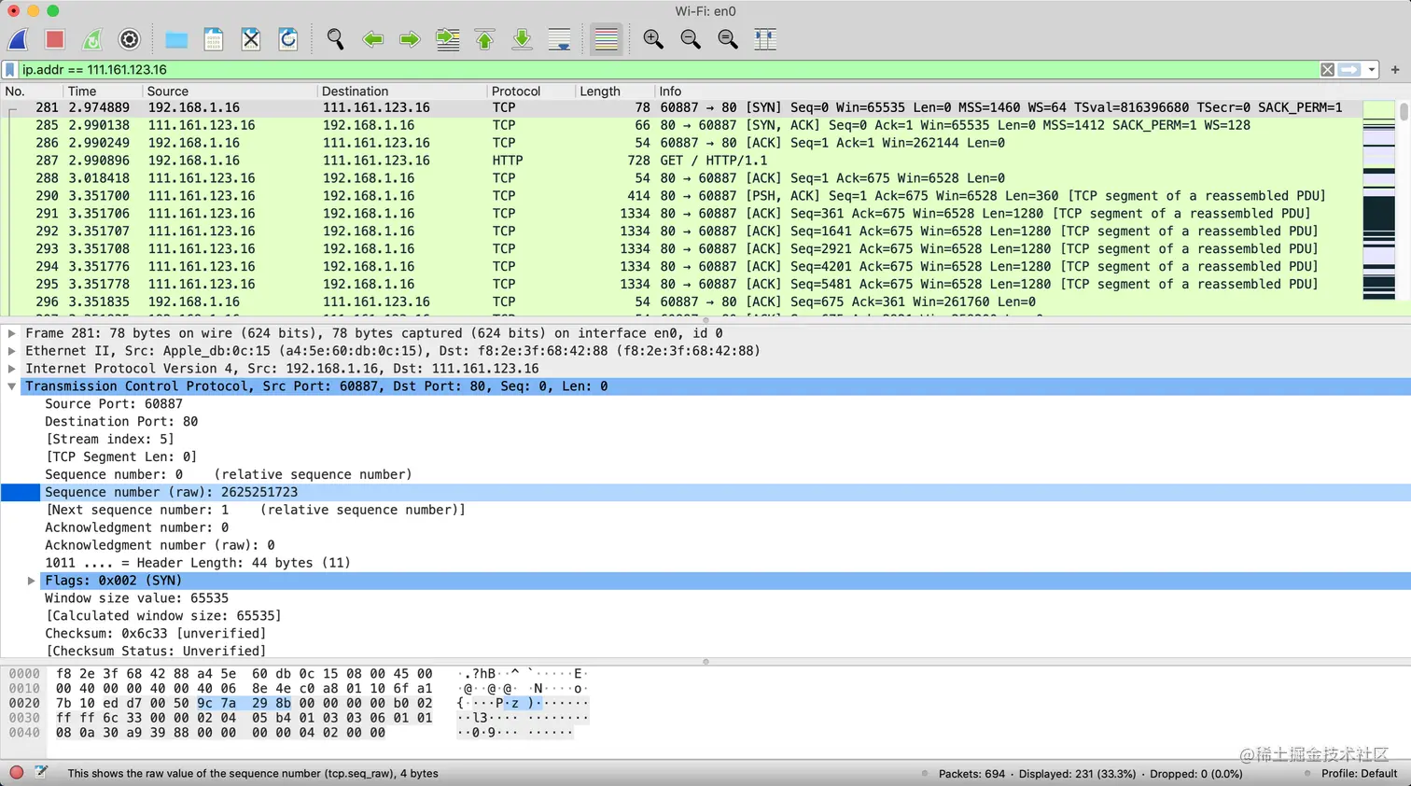Screen dimensions: 1411x786
Task: Jump to the last packet
Action: point(523,39)
